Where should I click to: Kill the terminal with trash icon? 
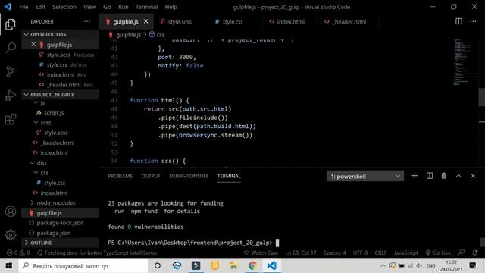click(x=444, y=176)
